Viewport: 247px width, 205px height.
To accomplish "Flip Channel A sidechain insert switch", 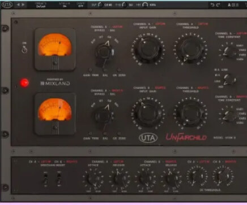I will coord(45,179).
